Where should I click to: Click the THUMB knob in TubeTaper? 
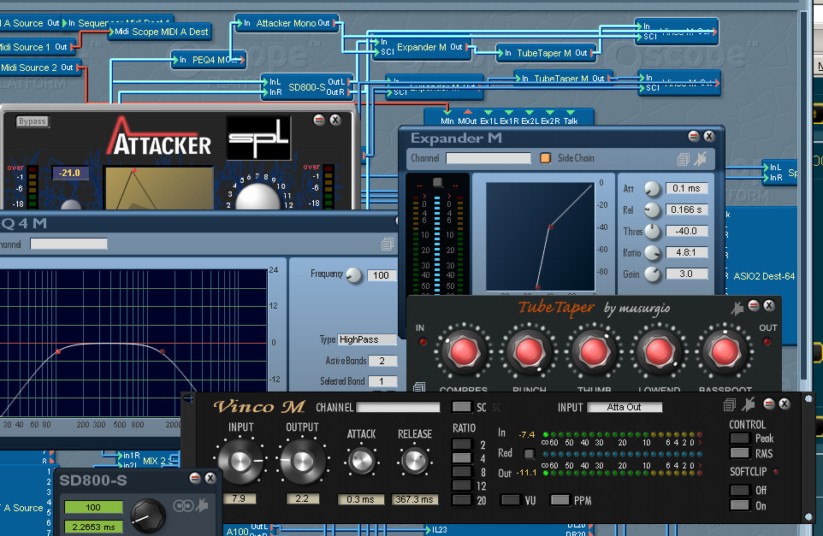(594, 351)
